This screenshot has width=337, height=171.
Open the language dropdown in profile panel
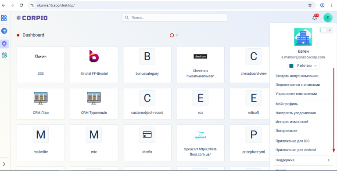326,30
